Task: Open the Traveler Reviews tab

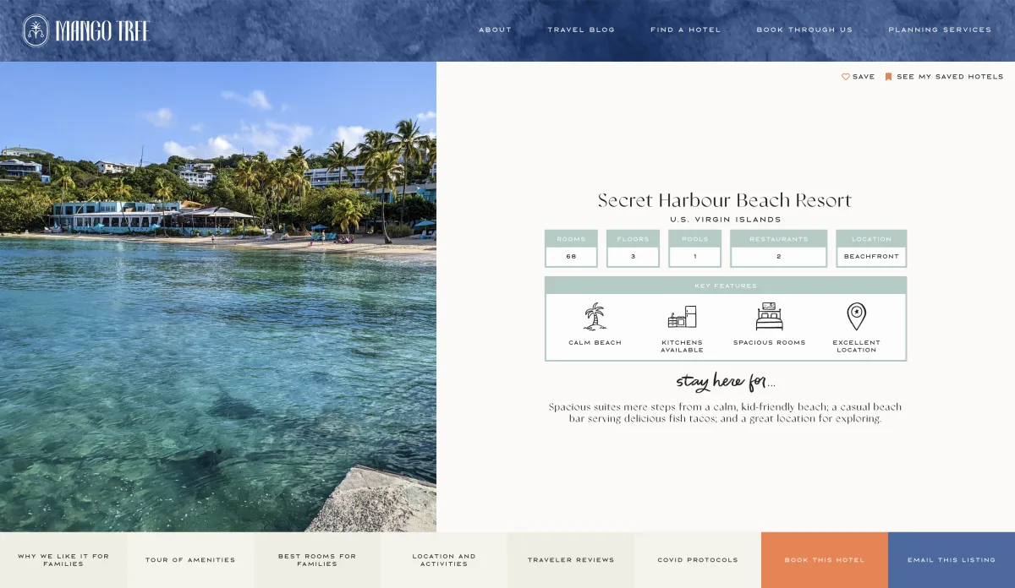Action: coord(571,560)
